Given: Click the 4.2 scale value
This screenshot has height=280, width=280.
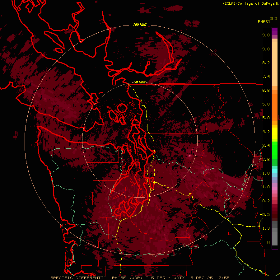Looking at the screenshot, I should click(266, 132).
